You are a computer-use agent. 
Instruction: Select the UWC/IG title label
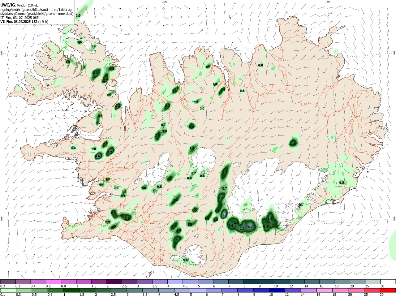click(x=7, y=5)
